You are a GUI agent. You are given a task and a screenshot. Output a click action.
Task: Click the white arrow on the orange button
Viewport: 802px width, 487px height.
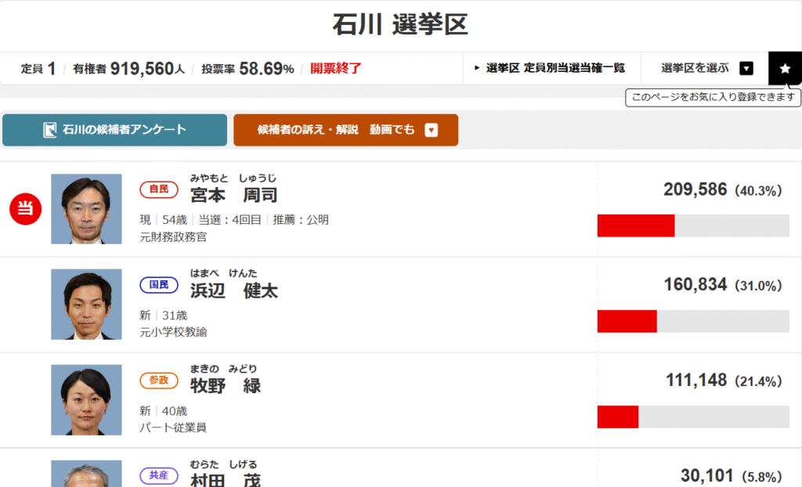432,130
